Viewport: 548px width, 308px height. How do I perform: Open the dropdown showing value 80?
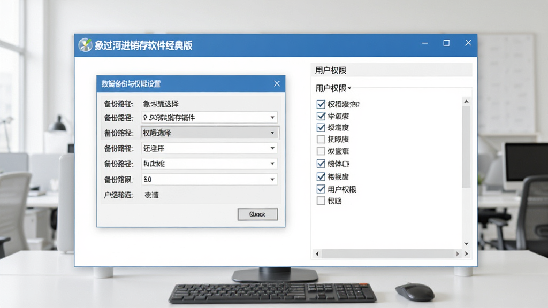click(209, 179)
